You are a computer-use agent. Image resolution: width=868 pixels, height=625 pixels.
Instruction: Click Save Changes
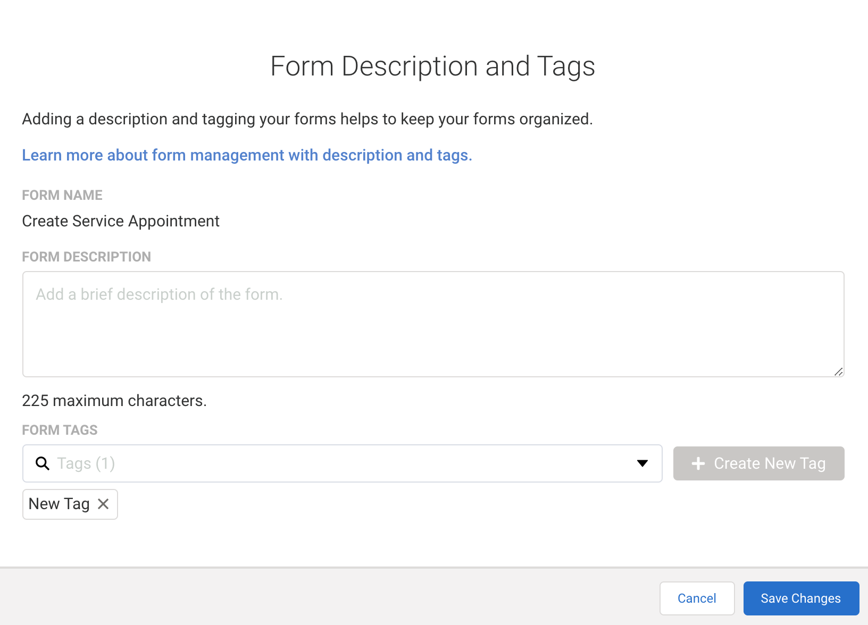800,598
